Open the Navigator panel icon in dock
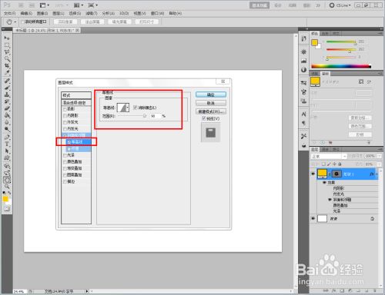 click(303, 52)
